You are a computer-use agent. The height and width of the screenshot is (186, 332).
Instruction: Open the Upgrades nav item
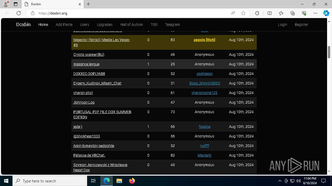point(105,25)
